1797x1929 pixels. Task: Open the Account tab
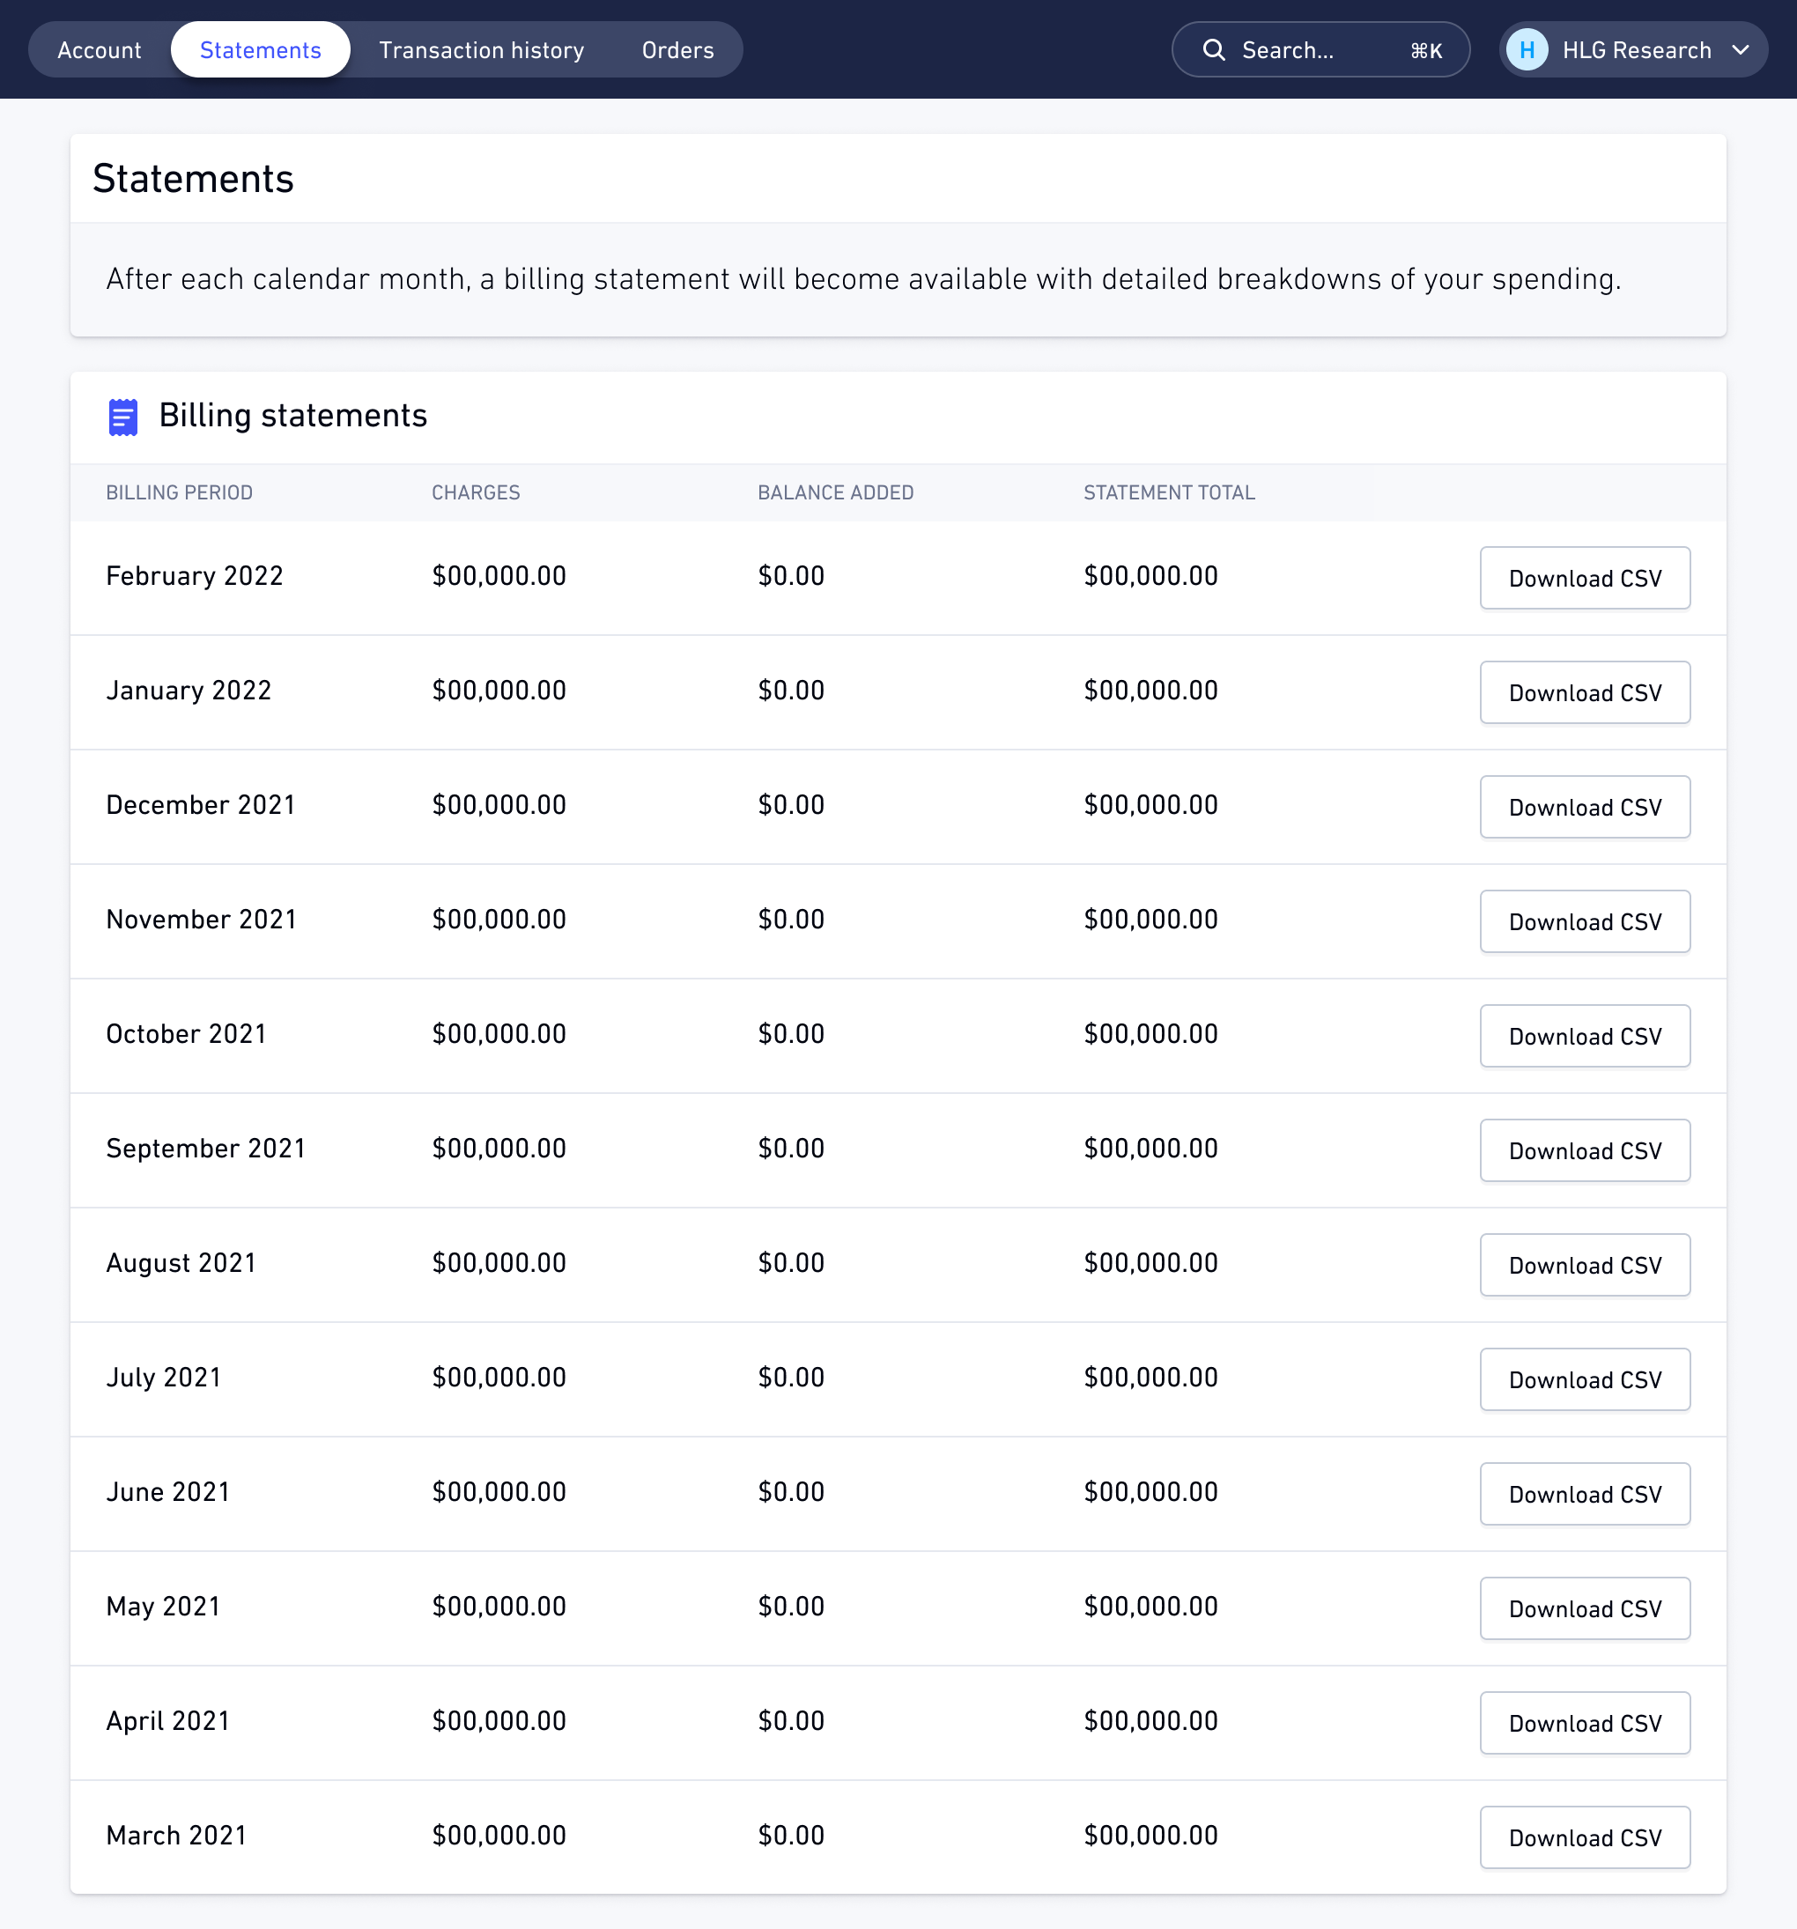tap(99, 49)
